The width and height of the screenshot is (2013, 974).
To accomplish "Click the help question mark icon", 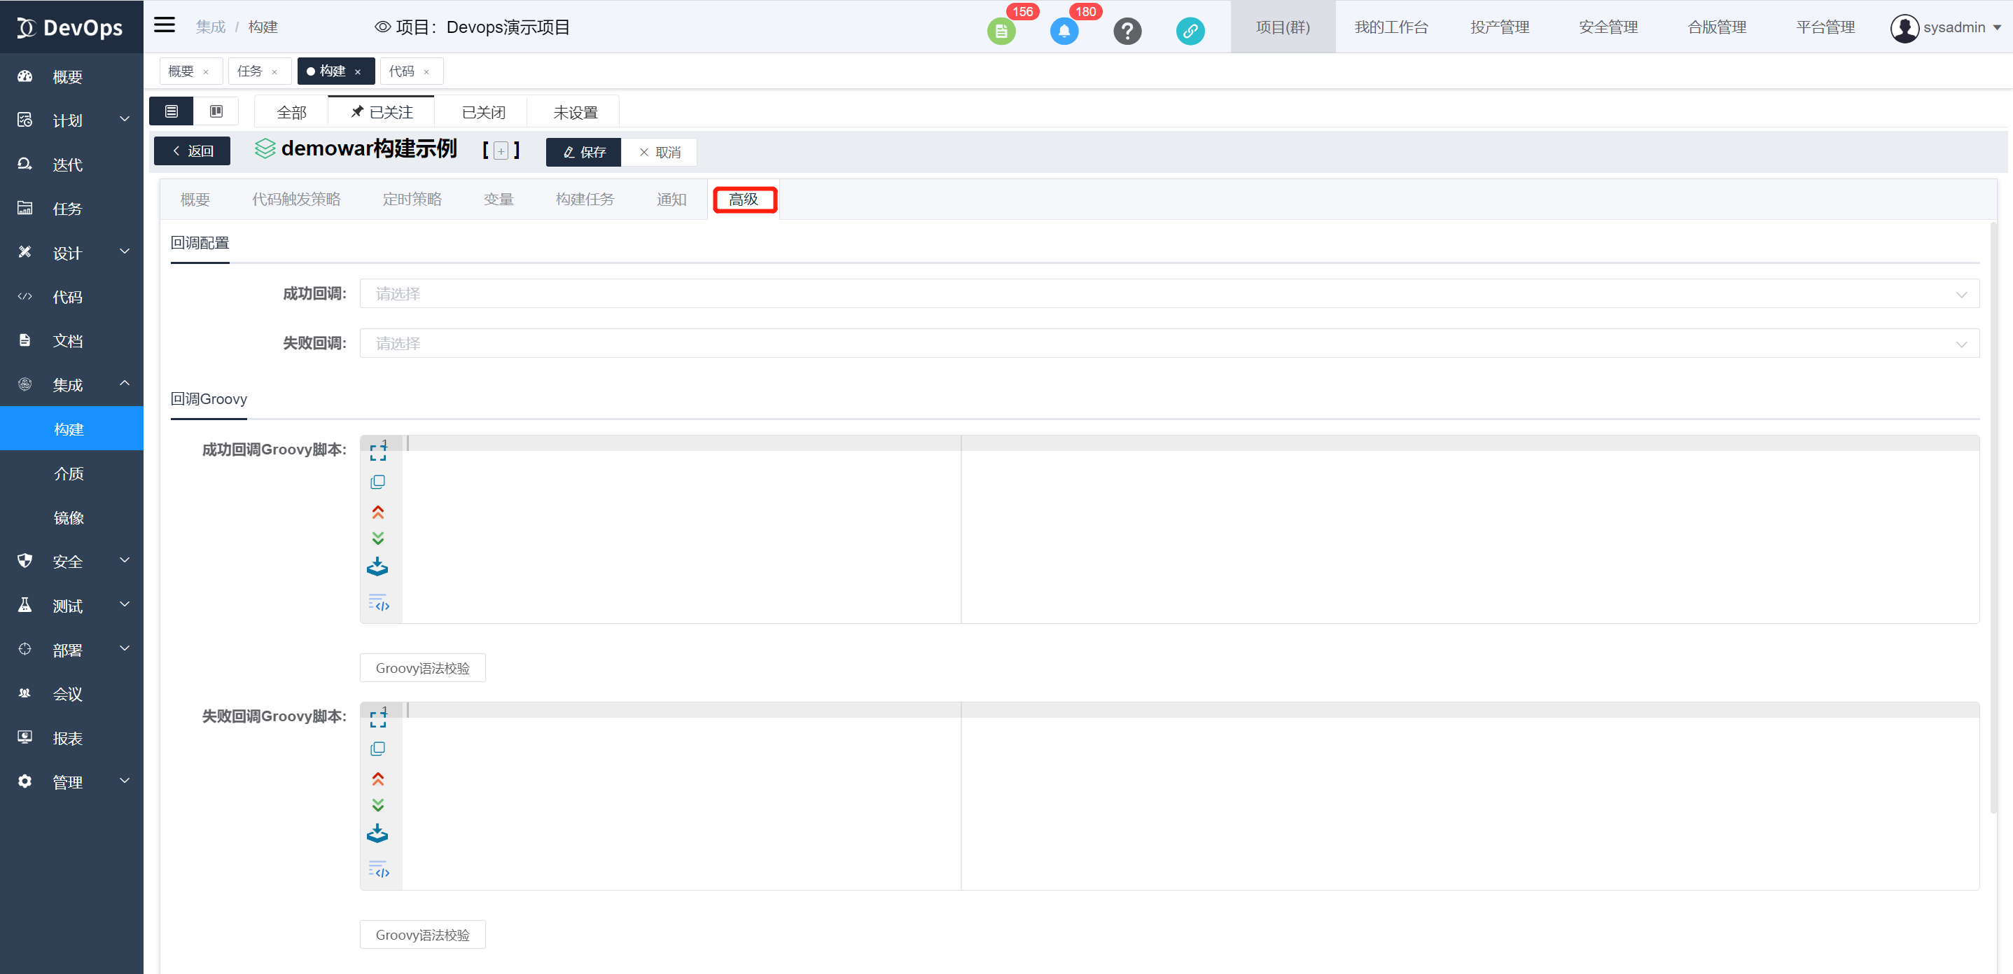I will pyautogui.click(x=1127, y=32).
